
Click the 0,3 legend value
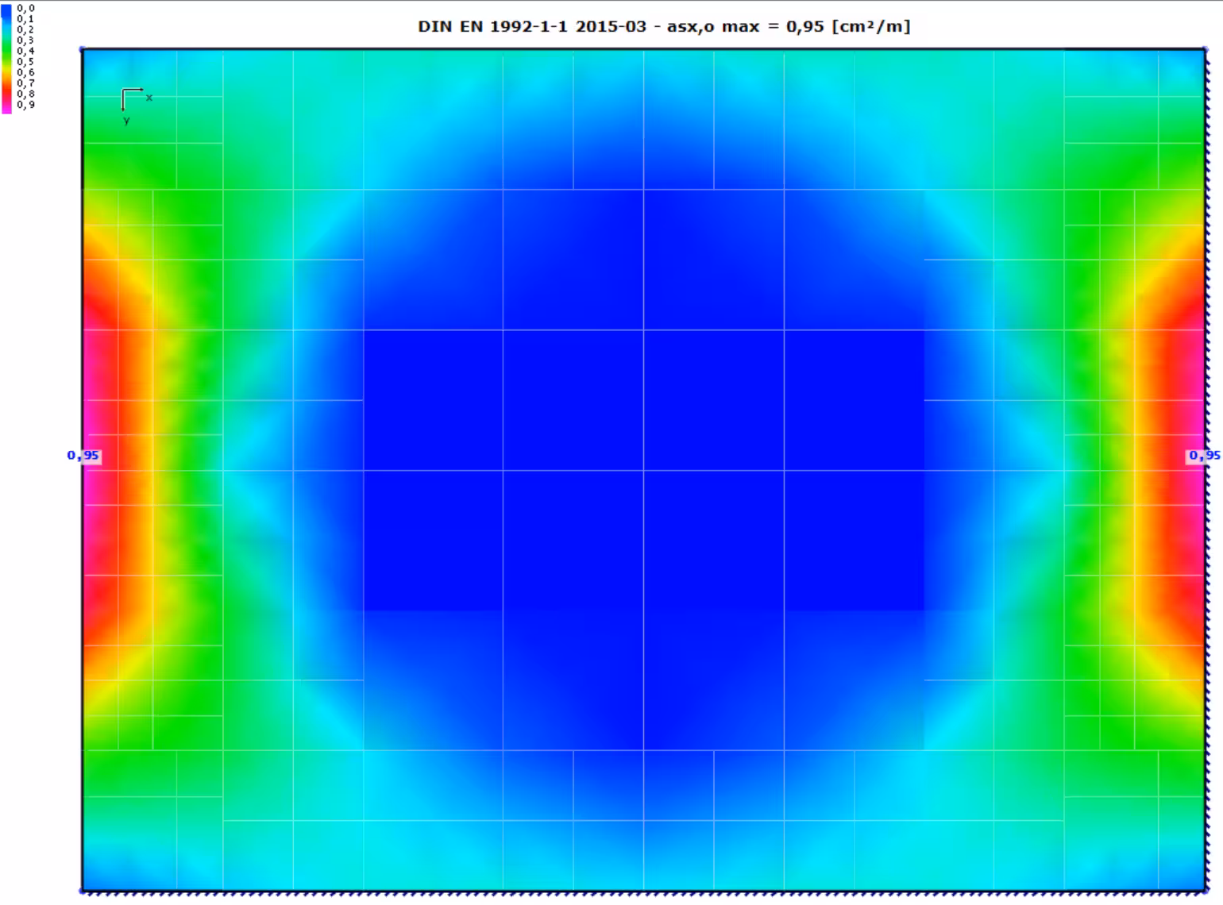pos(25,40)
